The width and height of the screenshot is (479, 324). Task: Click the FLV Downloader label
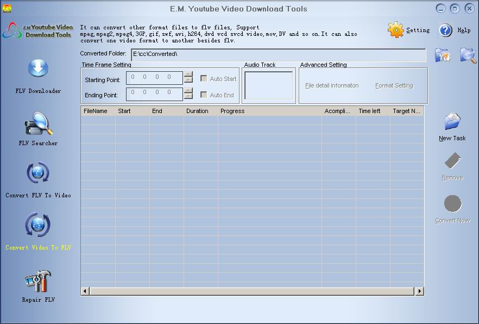click(x=38, y=91)
